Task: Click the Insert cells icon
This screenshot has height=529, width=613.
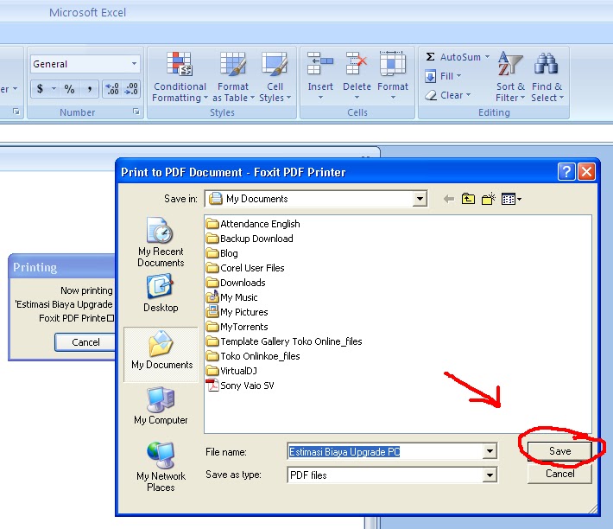Action: click(x=320, y=64)
